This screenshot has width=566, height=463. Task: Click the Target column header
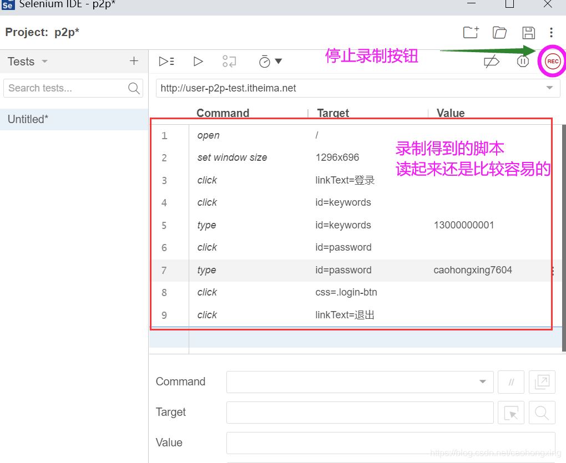tap(333, 113)
